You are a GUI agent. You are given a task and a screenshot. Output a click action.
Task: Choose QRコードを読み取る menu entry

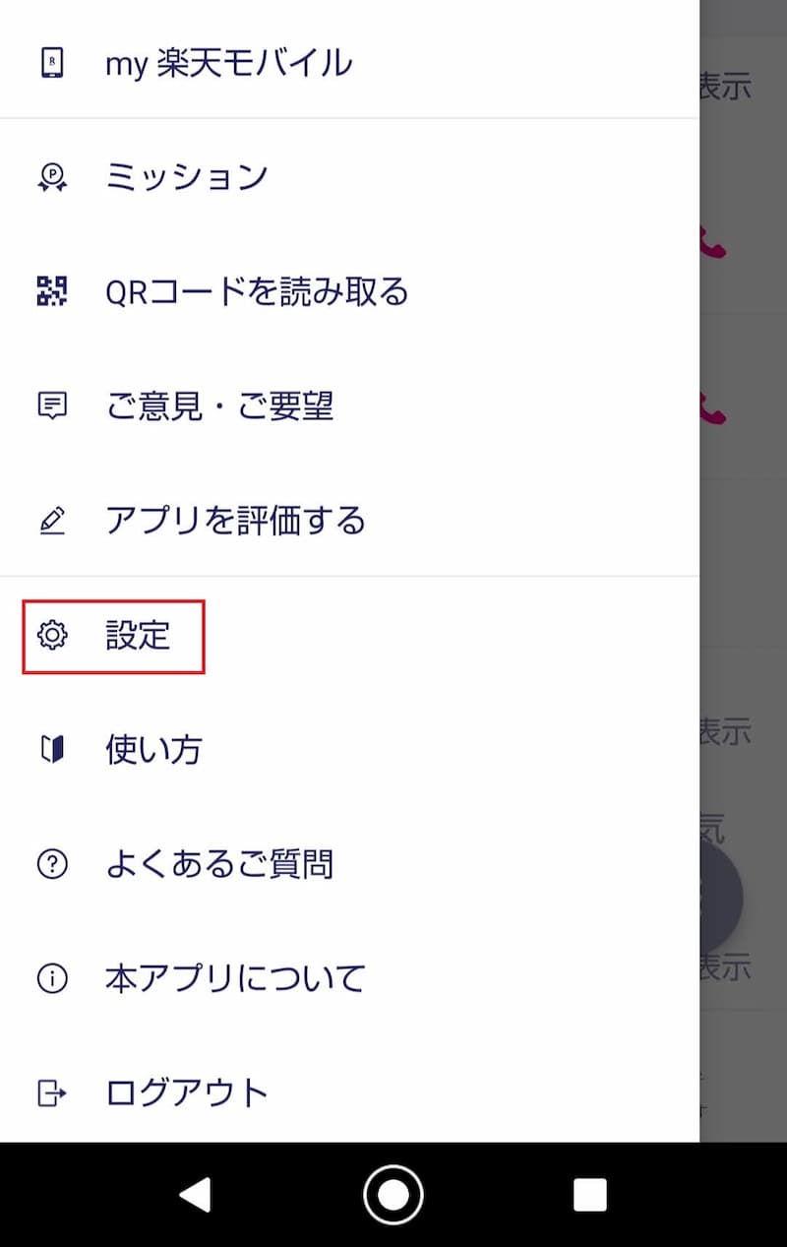point(256,291)
